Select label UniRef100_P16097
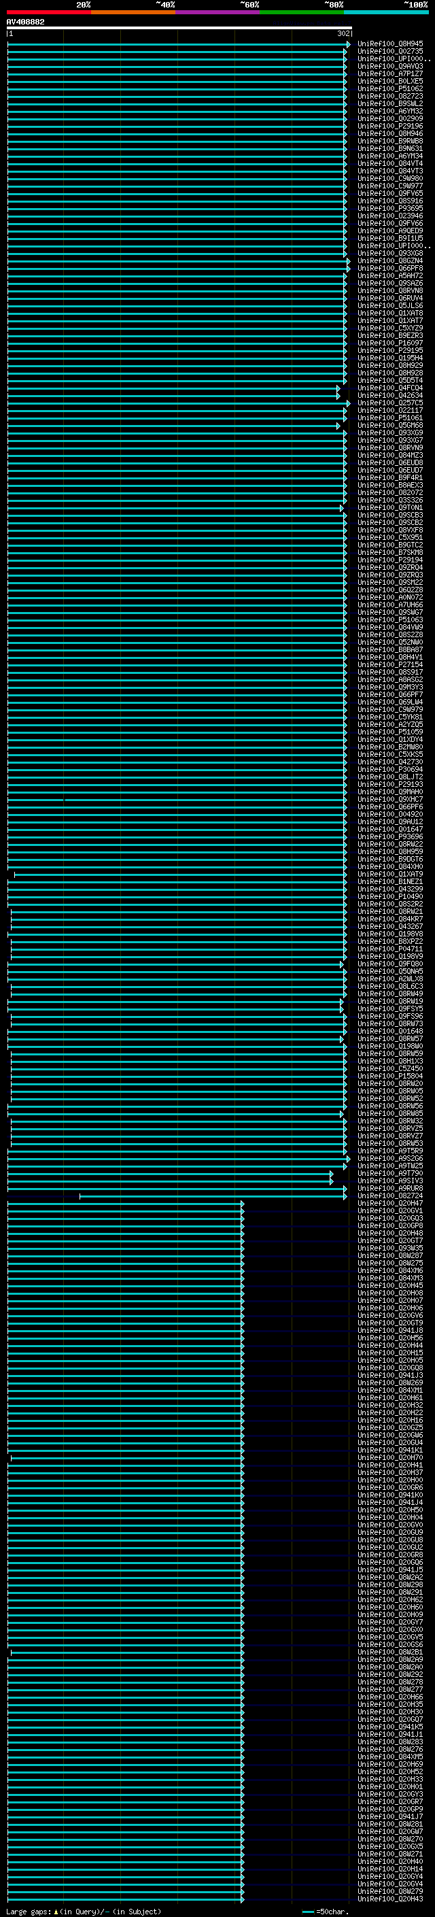Image resolution: width=435 pixels, height=1917 pixels. pos(390,343)
